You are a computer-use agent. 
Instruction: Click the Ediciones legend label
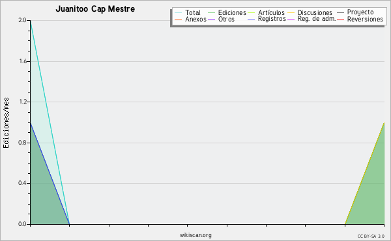point(232,12)
